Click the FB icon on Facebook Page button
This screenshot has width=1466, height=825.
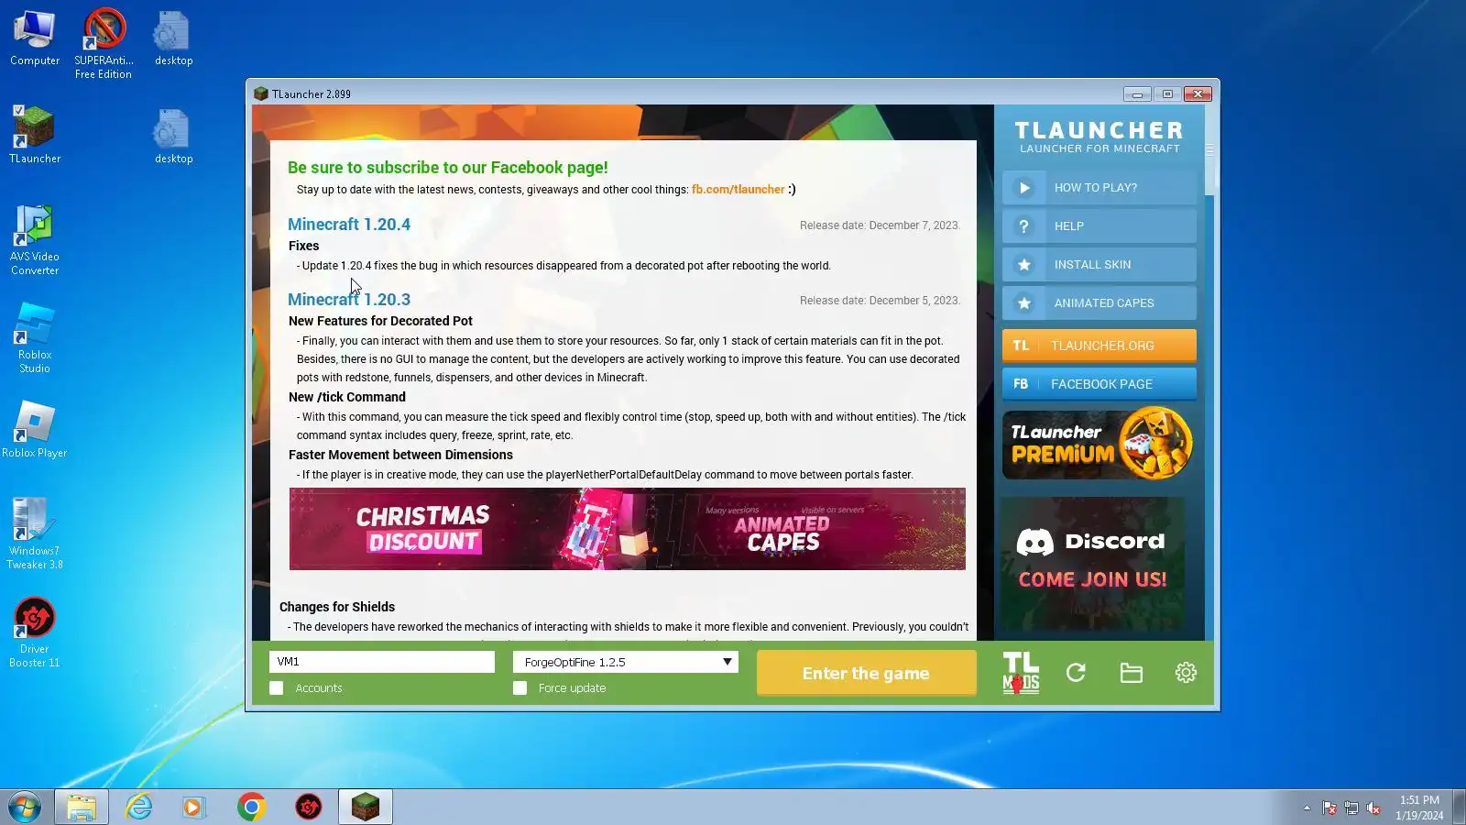[x=1021, y=384]
